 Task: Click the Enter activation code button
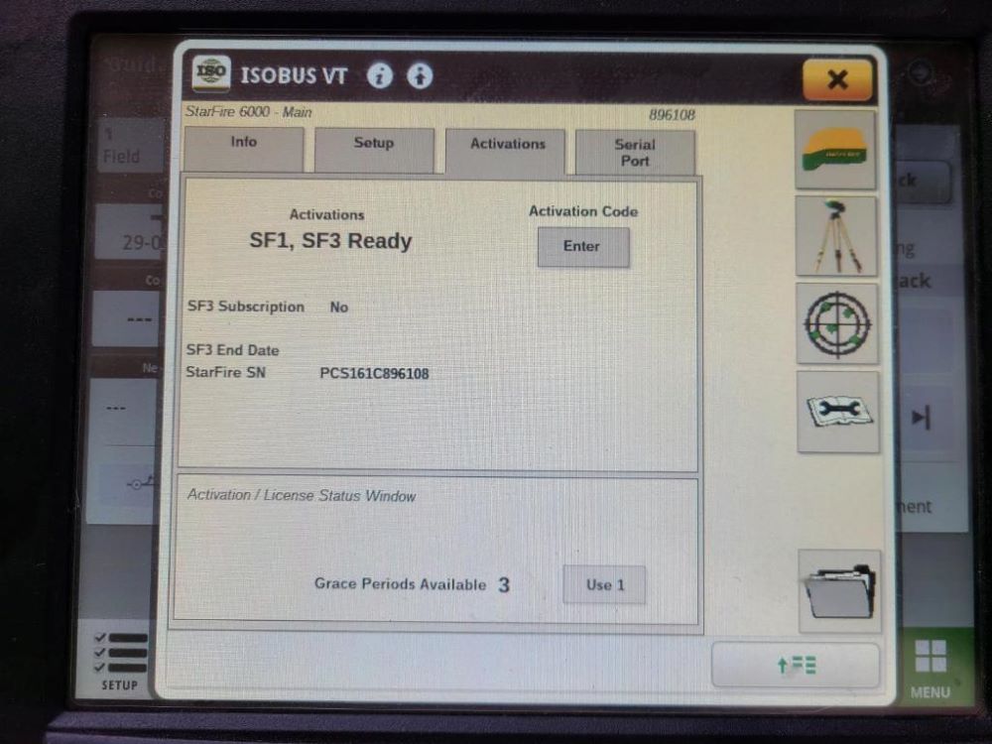point(582,247)
